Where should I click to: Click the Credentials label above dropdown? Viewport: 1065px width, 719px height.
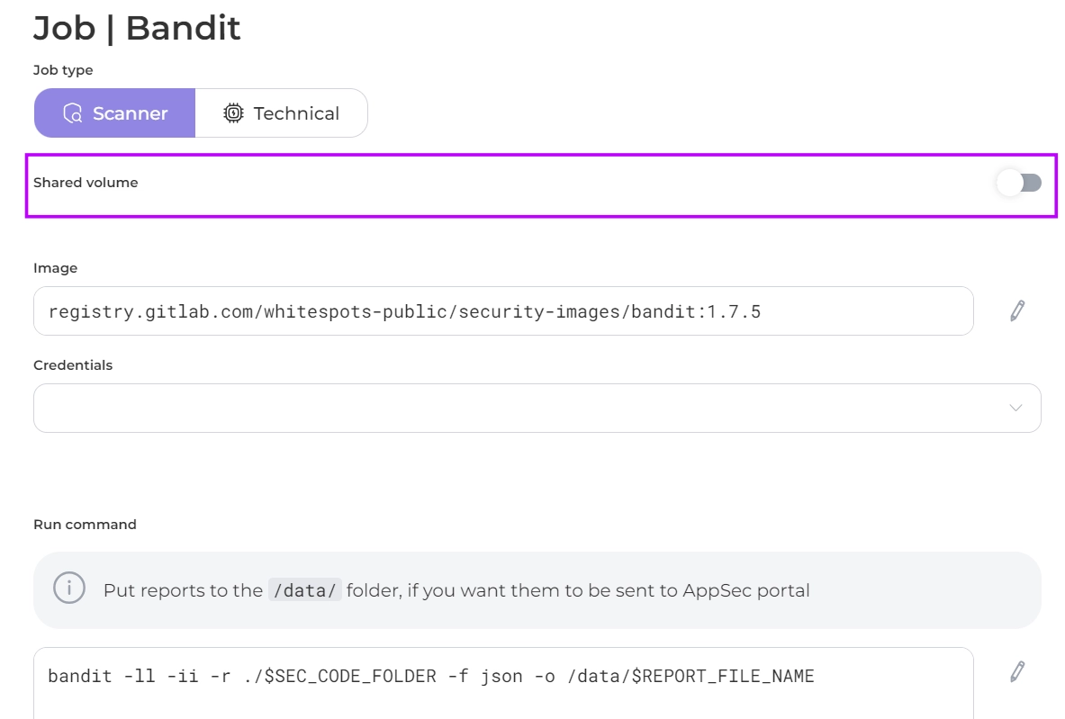(73, 365)
